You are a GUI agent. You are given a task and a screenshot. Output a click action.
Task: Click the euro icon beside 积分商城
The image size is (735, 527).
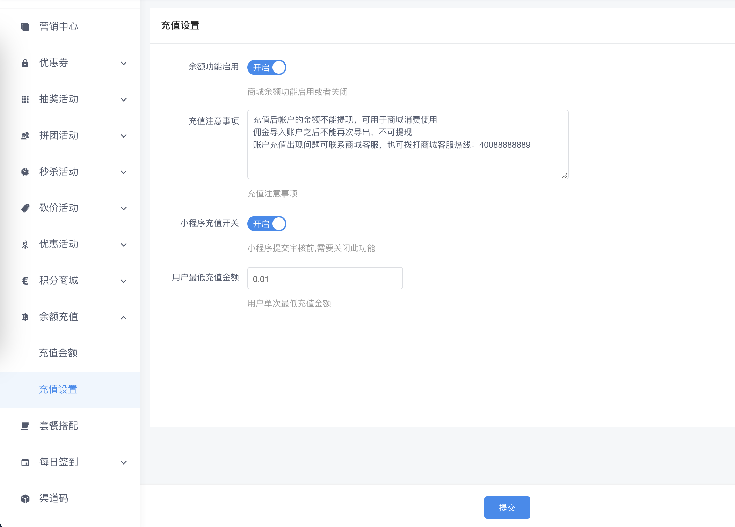(x=25, y=281)
